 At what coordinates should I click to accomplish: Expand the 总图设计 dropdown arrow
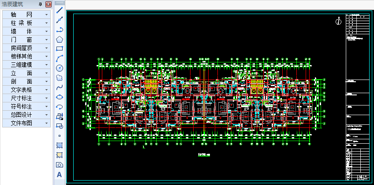coord(46,115)
